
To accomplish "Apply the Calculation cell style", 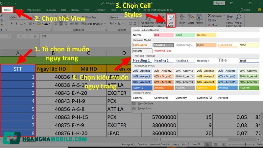I will pos(142,45).
